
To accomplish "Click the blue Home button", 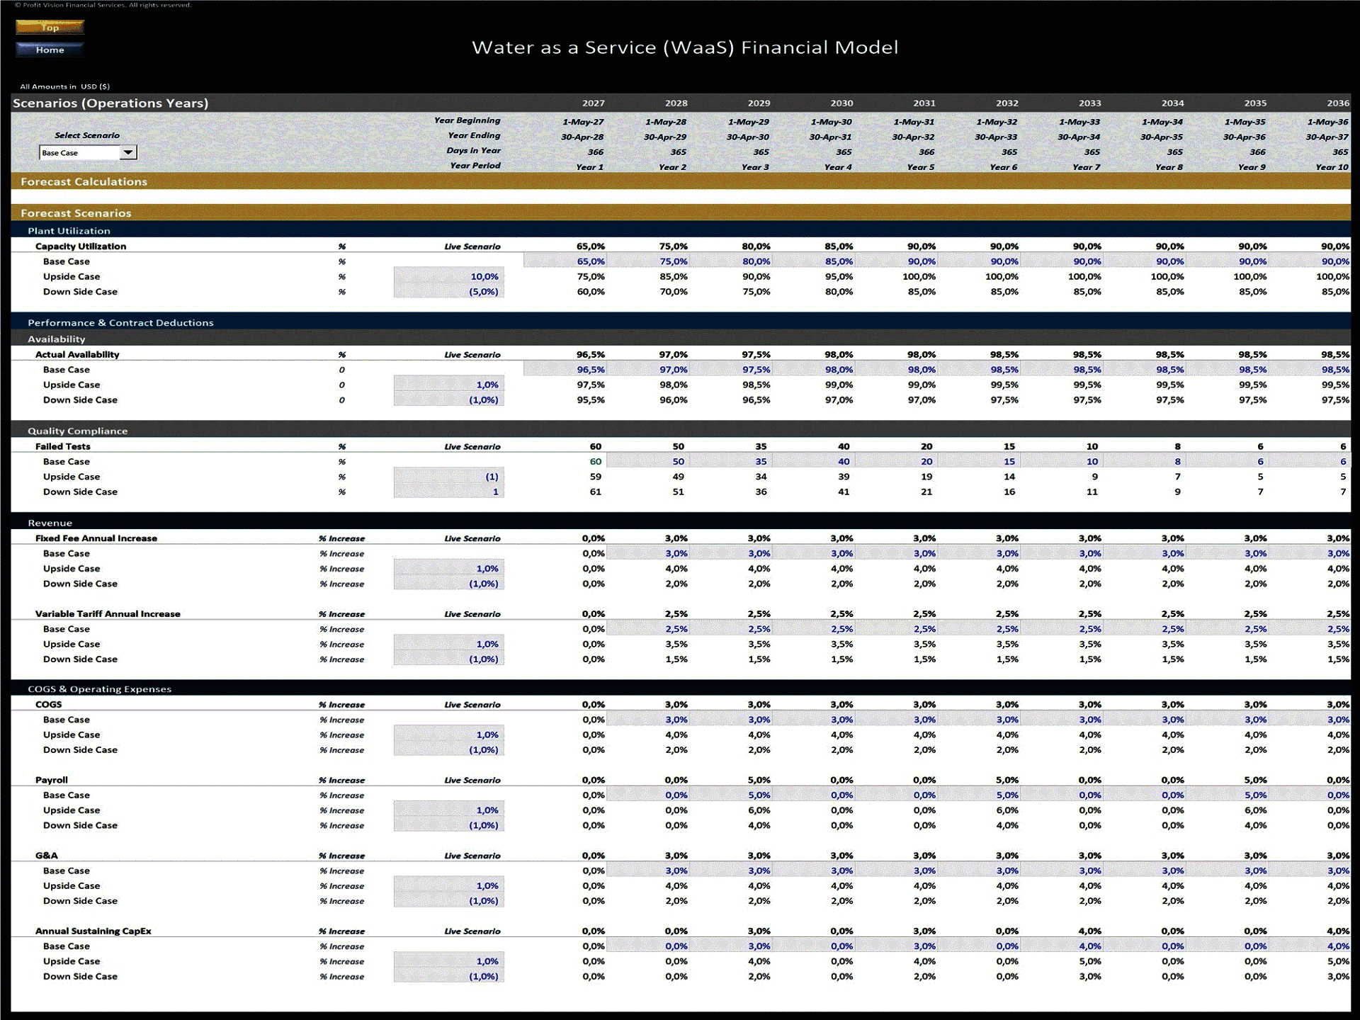I will coord(50,50).
